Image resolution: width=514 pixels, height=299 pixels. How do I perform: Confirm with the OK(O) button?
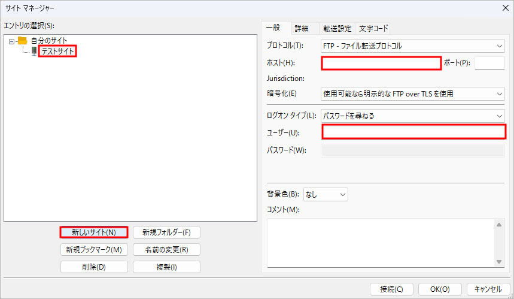[440, 289]
